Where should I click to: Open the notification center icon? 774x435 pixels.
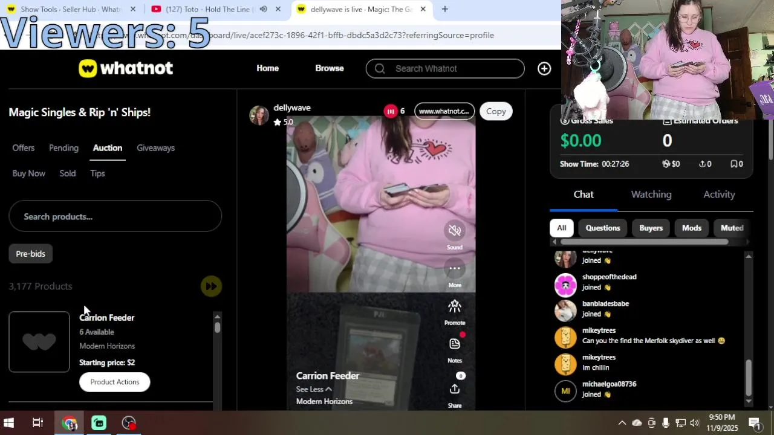pyautogui.click(x=755, y=423)
